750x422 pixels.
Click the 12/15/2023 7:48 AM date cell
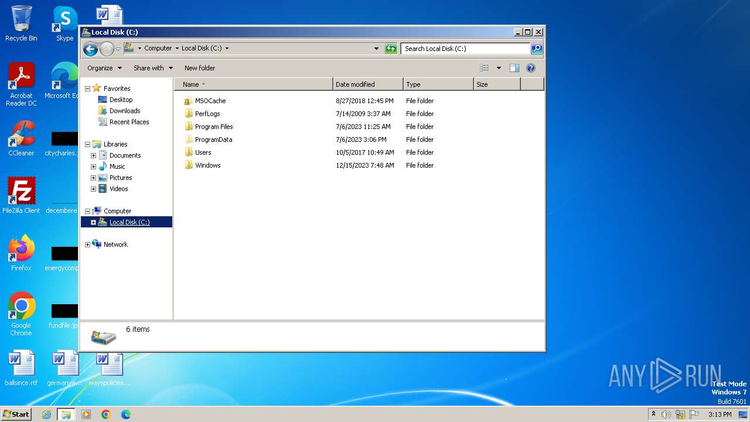(x=365, y=165)
